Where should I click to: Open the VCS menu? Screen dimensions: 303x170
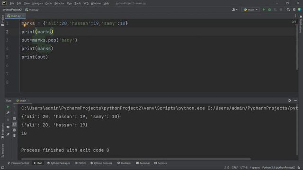coord(86,3)
